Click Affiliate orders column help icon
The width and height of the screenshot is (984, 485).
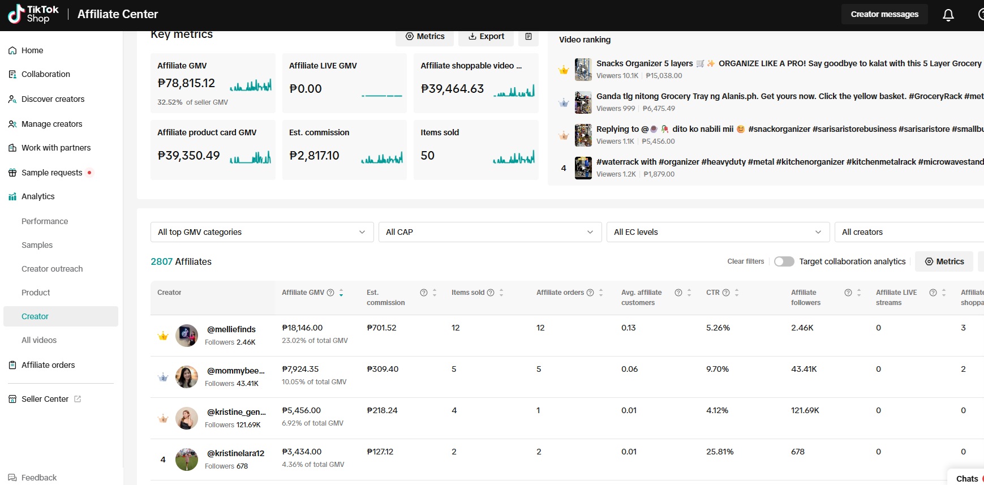coord(590,293)
